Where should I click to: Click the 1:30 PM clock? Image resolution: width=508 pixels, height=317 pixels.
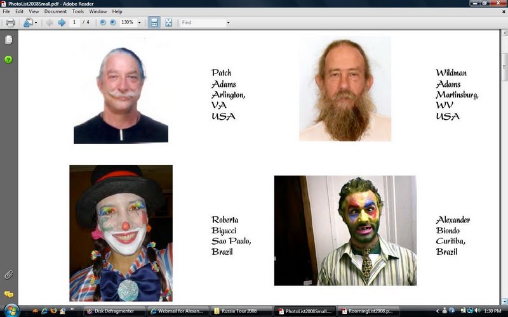point(493,311)
